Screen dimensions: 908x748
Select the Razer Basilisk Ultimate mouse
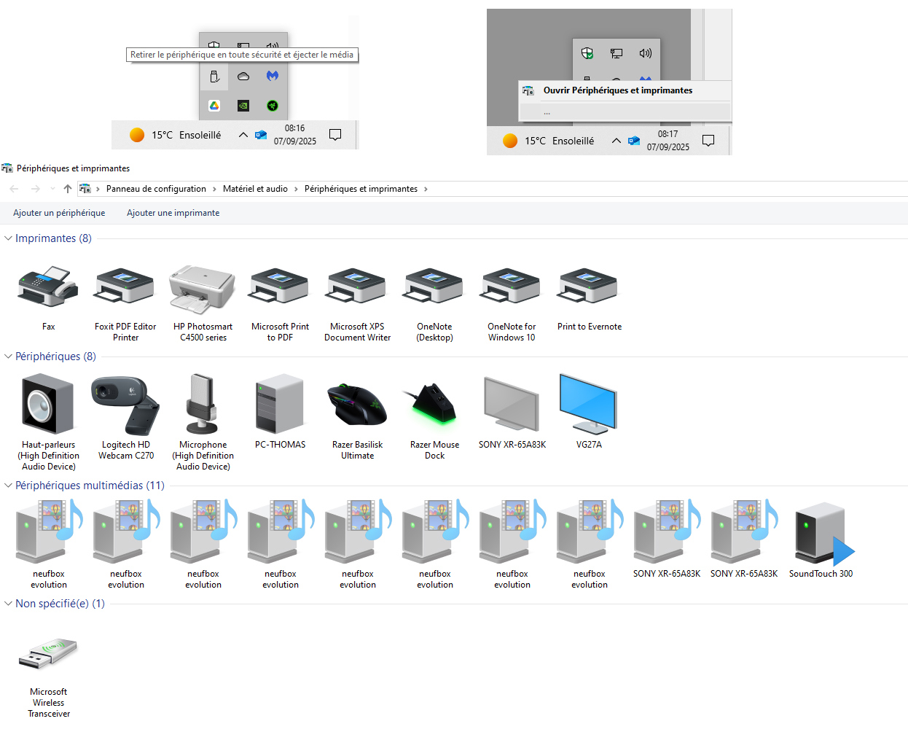[357, 405]
